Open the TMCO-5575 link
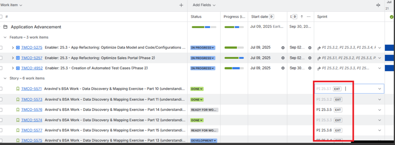 [32, 141]
